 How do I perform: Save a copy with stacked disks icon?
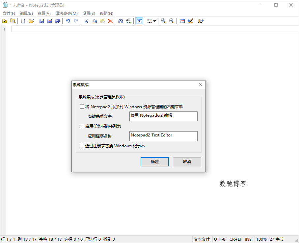click(x=58, y=21)
